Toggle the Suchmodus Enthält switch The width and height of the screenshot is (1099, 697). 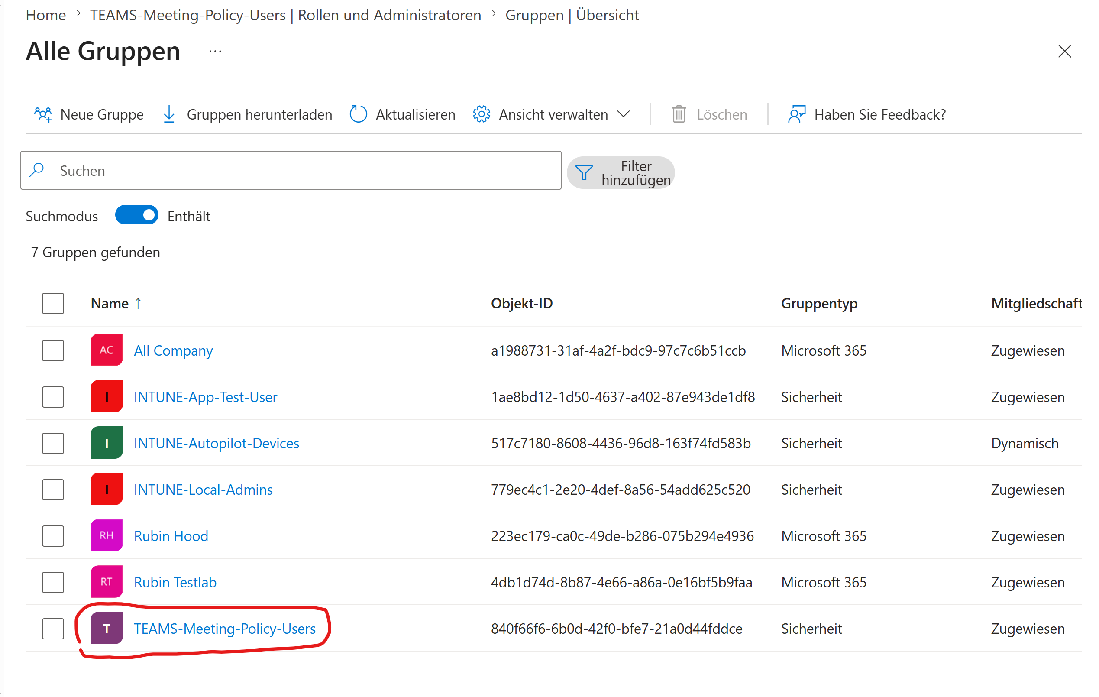(x=136, y=215)
